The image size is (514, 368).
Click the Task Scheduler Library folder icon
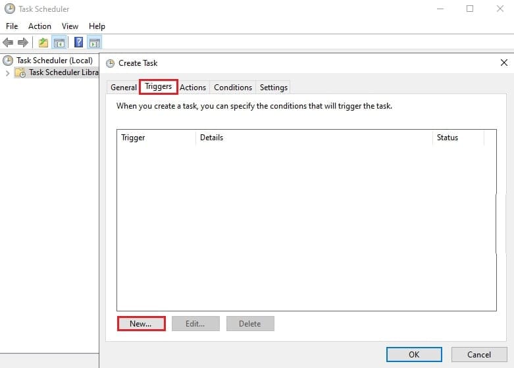click(x=20, y=72)
